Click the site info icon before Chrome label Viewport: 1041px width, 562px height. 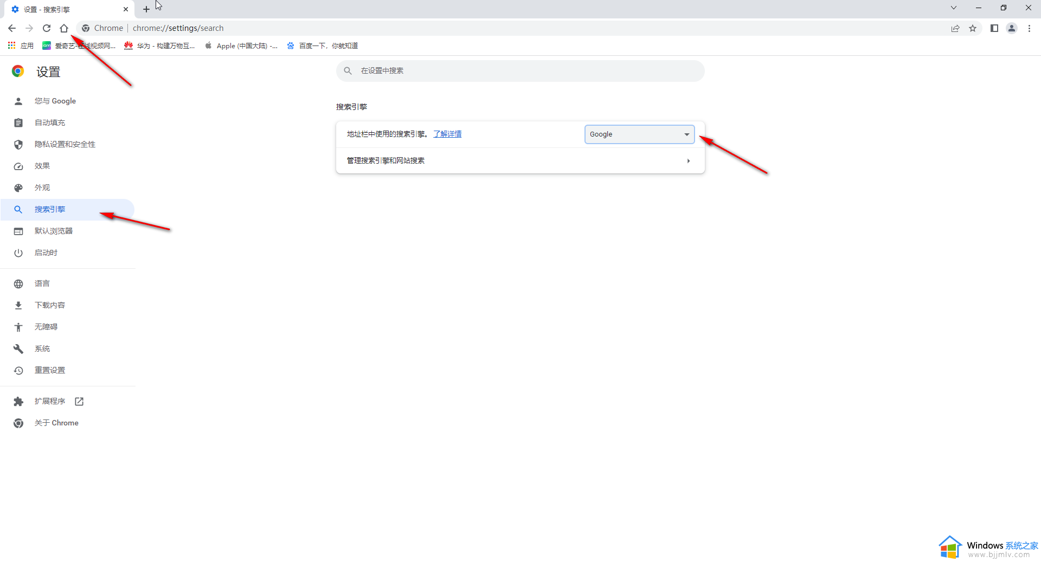(86, 28)
